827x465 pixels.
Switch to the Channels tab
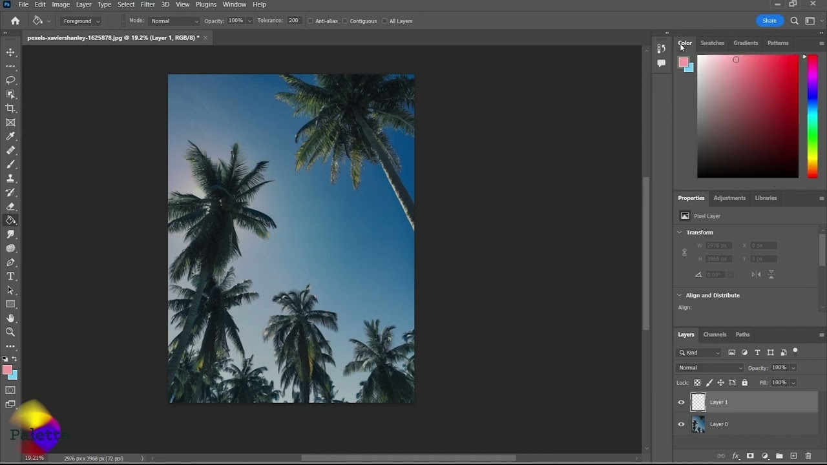click(x=715, y=335)
